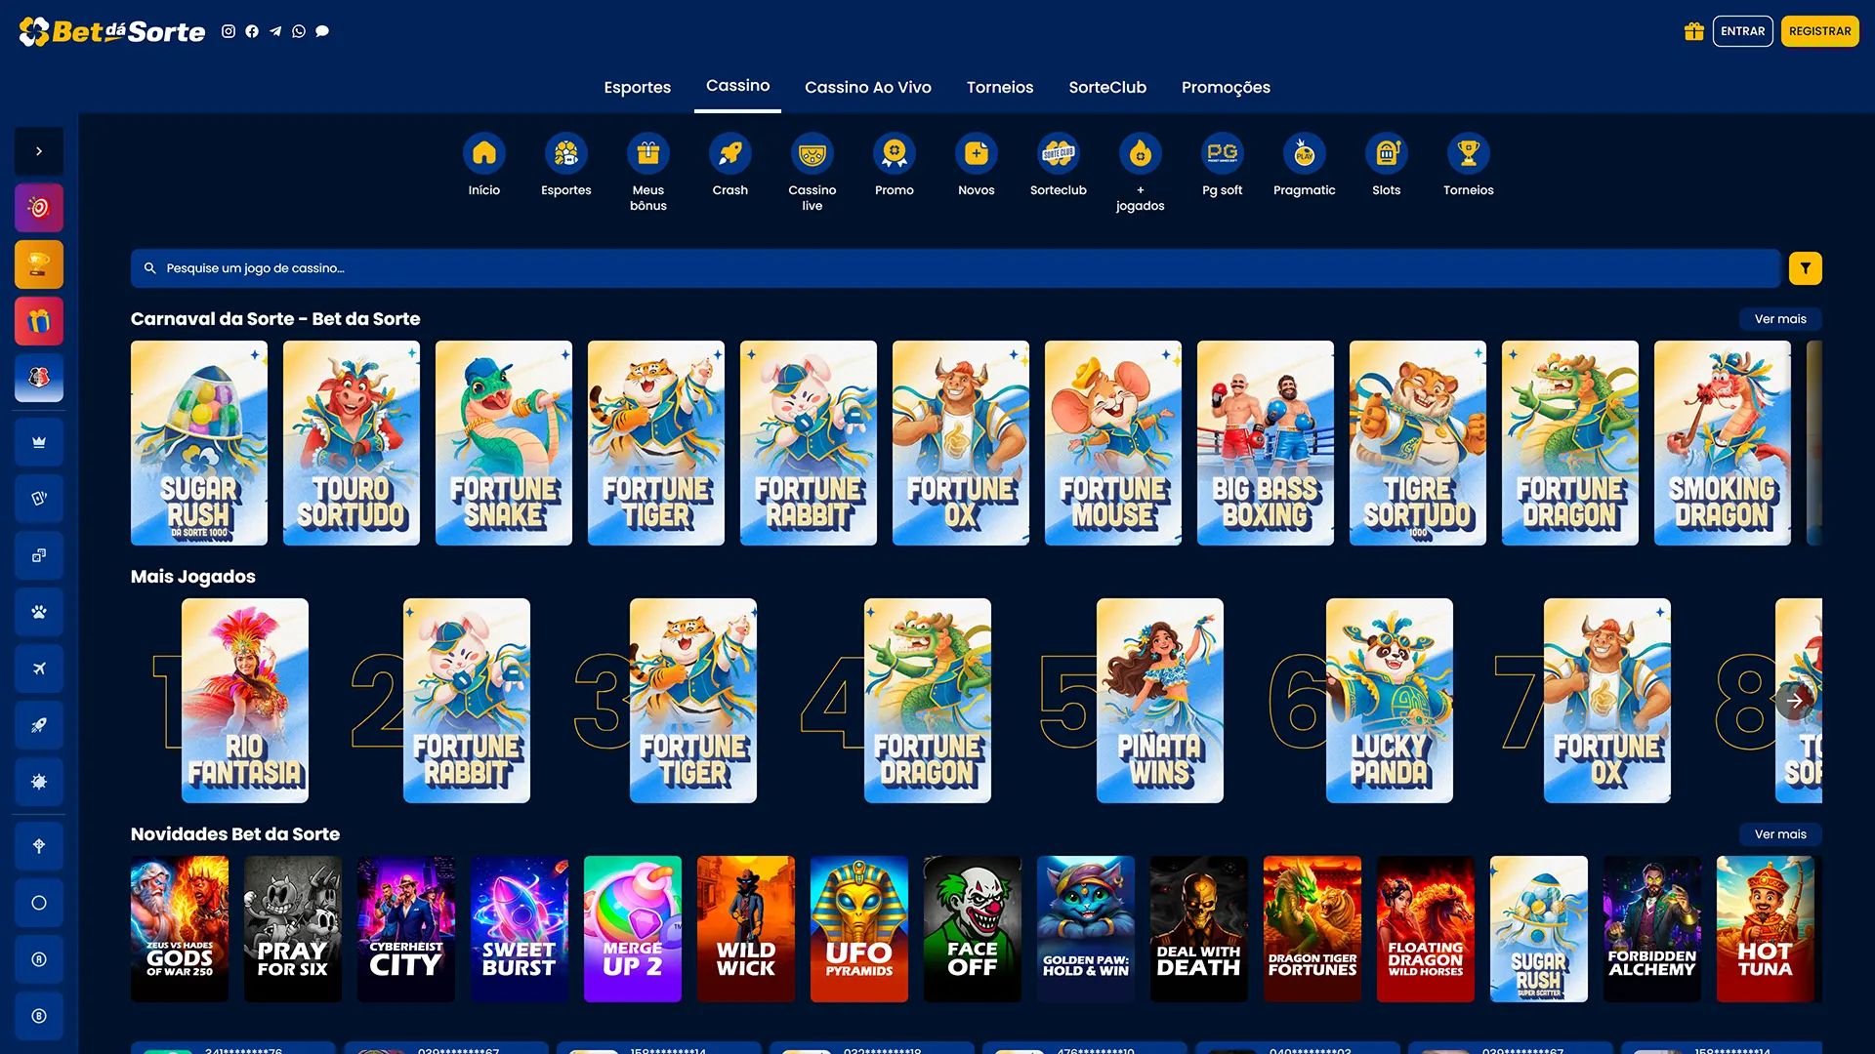Screen dimensions: 1875x1054
Task: Open the Piñata Wins game ranked fifth
Action: tap(1160, 701)
